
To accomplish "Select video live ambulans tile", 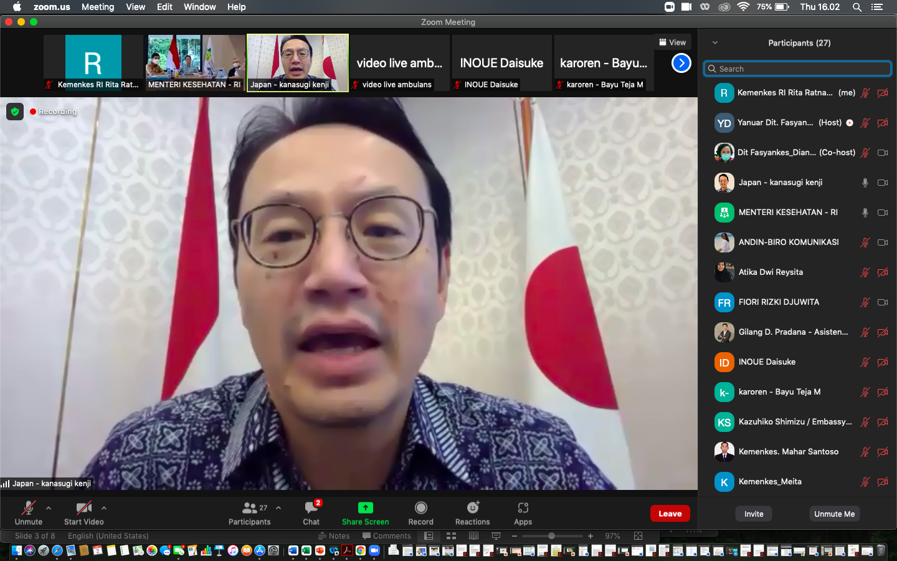I will (x=400, y=63).
